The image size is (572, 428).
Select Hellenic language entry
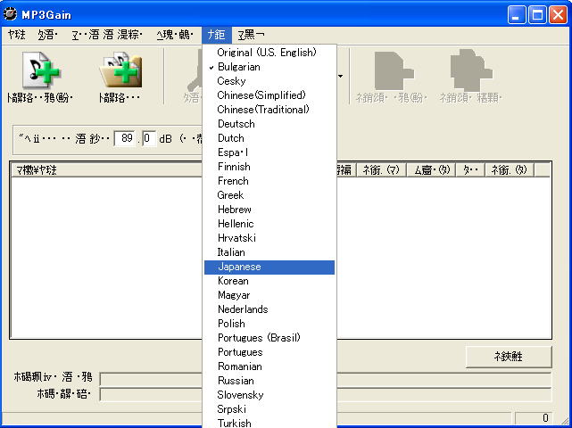[269, 224]
